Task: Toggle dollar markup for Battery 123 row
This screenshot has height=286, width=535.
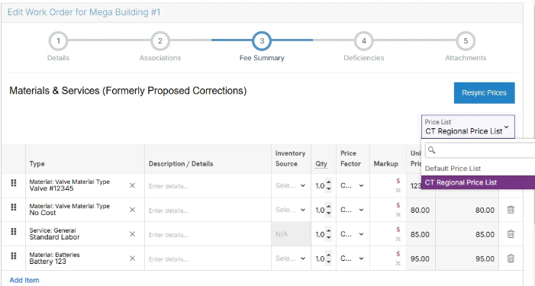Action: [398, 254]
